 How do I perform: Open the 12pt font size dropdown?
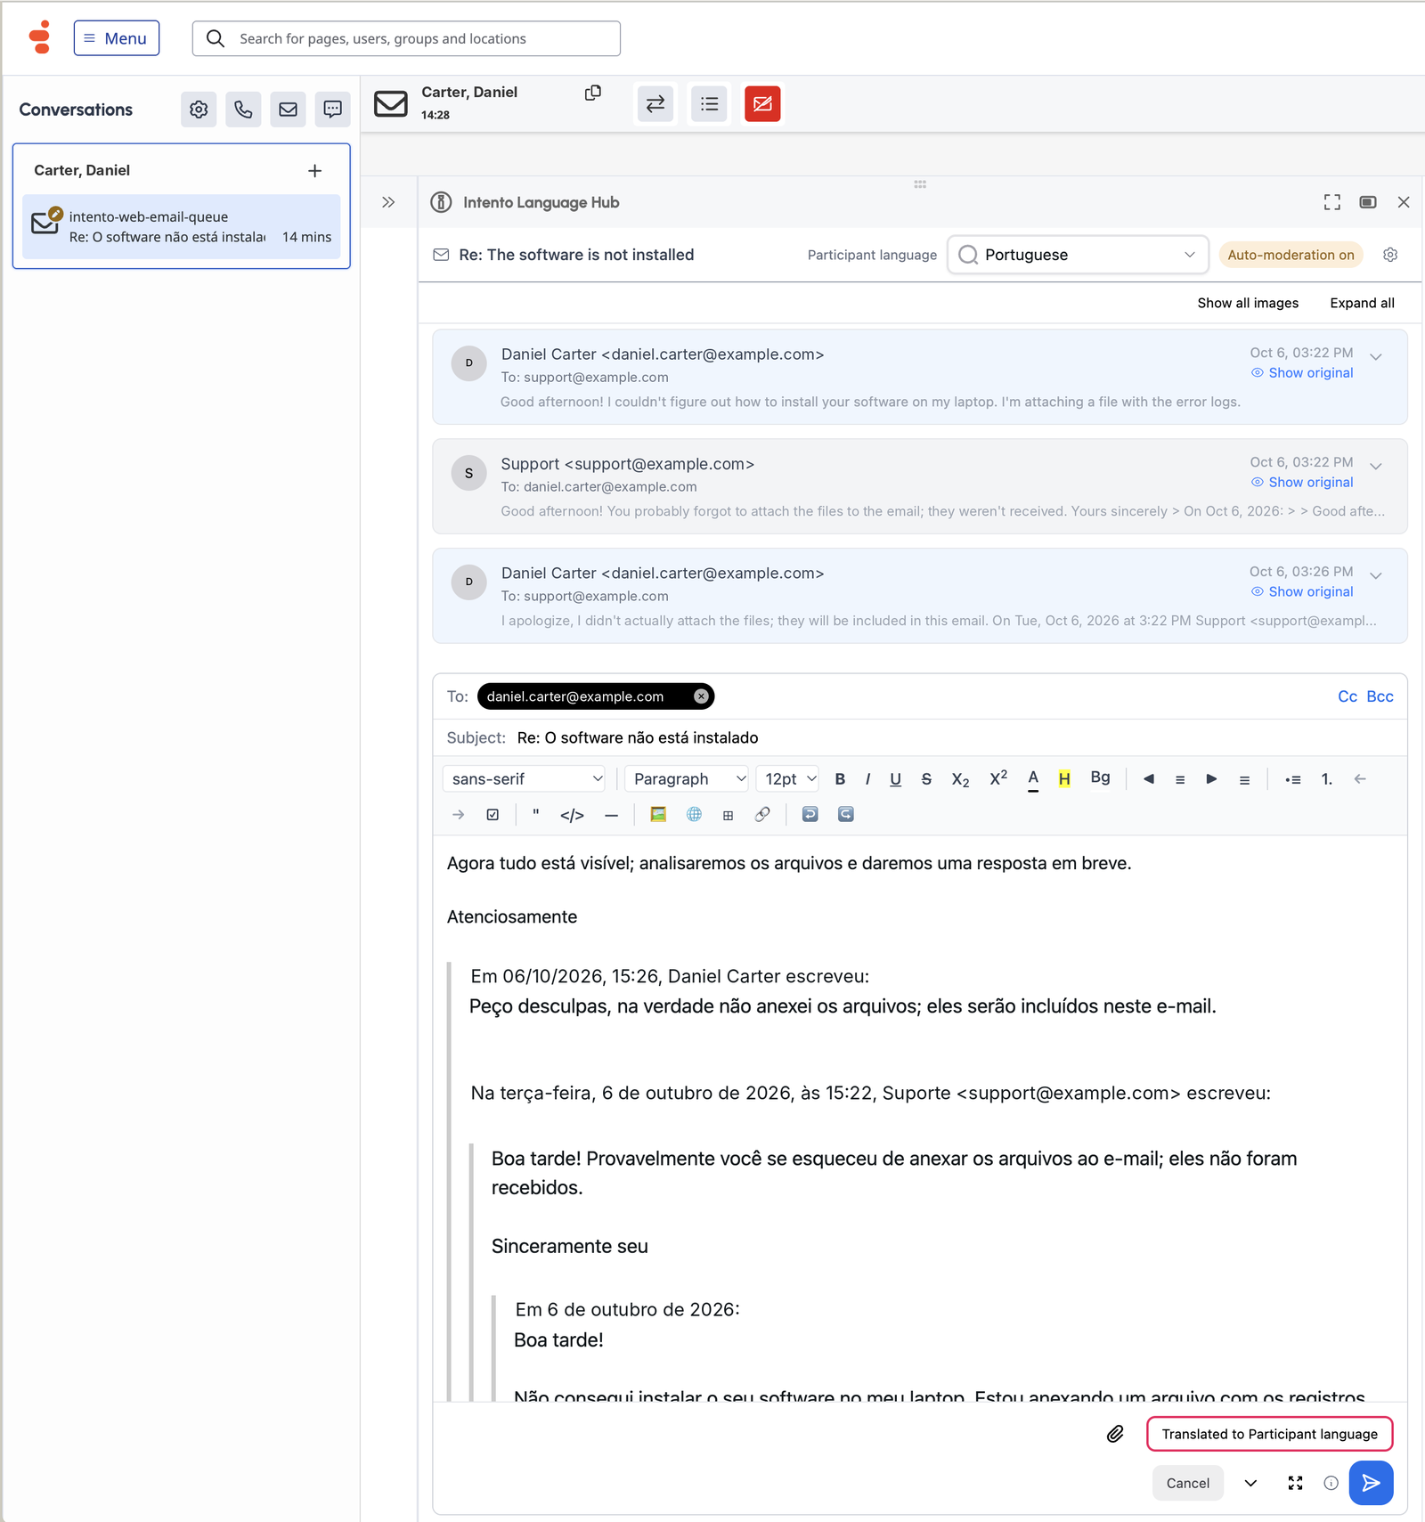787,779
